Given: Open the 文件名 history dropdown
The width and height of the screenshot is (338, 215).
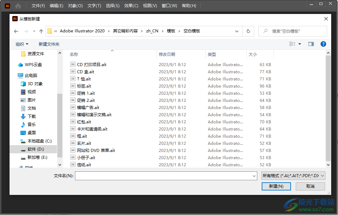Looking at the screenshot, I should (254, 176).
